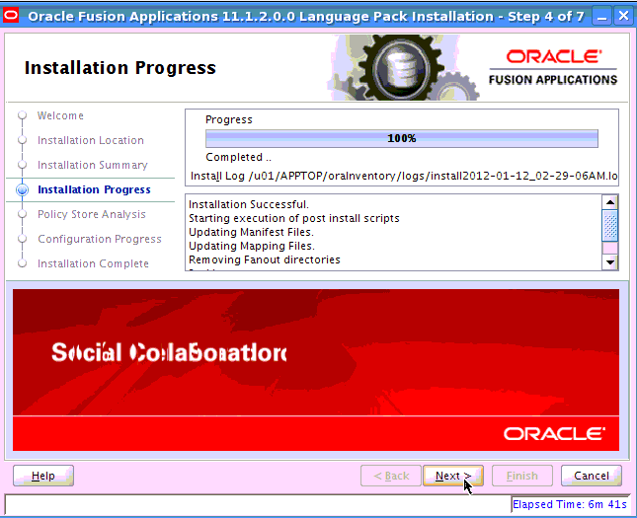Close the installer window
Viewport: 637px width, 518px height.
623,17
